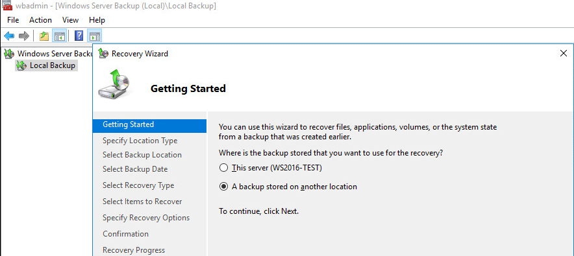Click the Up one level folder icon
Viewport: 574px width, 256px height.
(44, 36)
